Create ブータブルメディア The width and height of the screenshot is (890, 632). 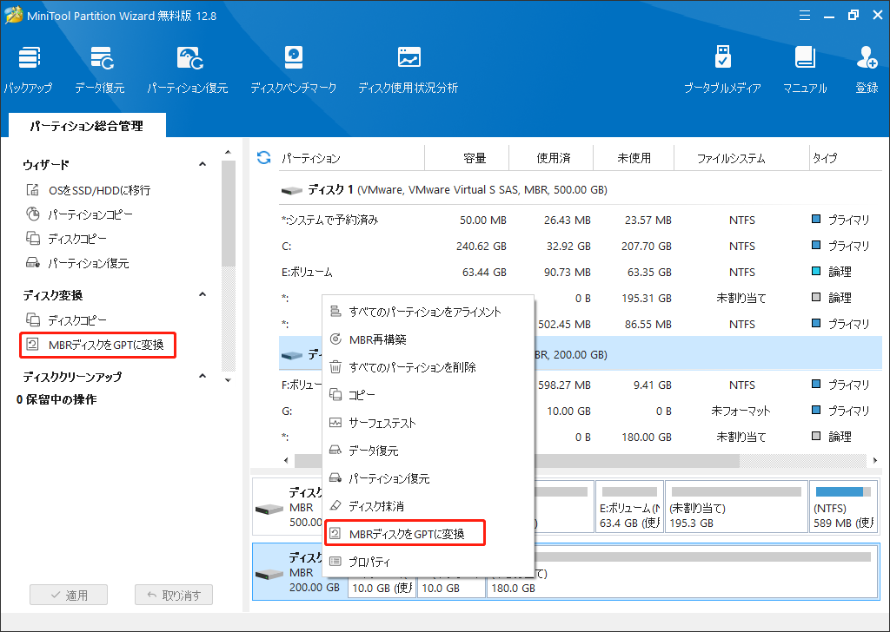point(722,69)
